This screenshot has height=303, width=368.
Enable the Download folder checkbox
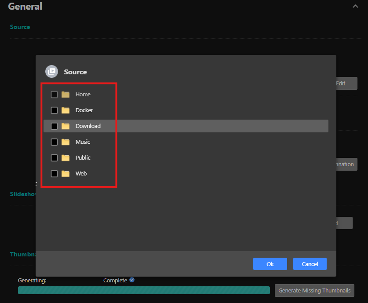coord(54,126)
